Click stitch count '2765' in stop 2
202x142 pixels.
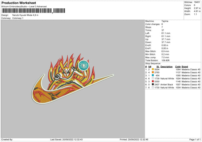coord(157,73)
